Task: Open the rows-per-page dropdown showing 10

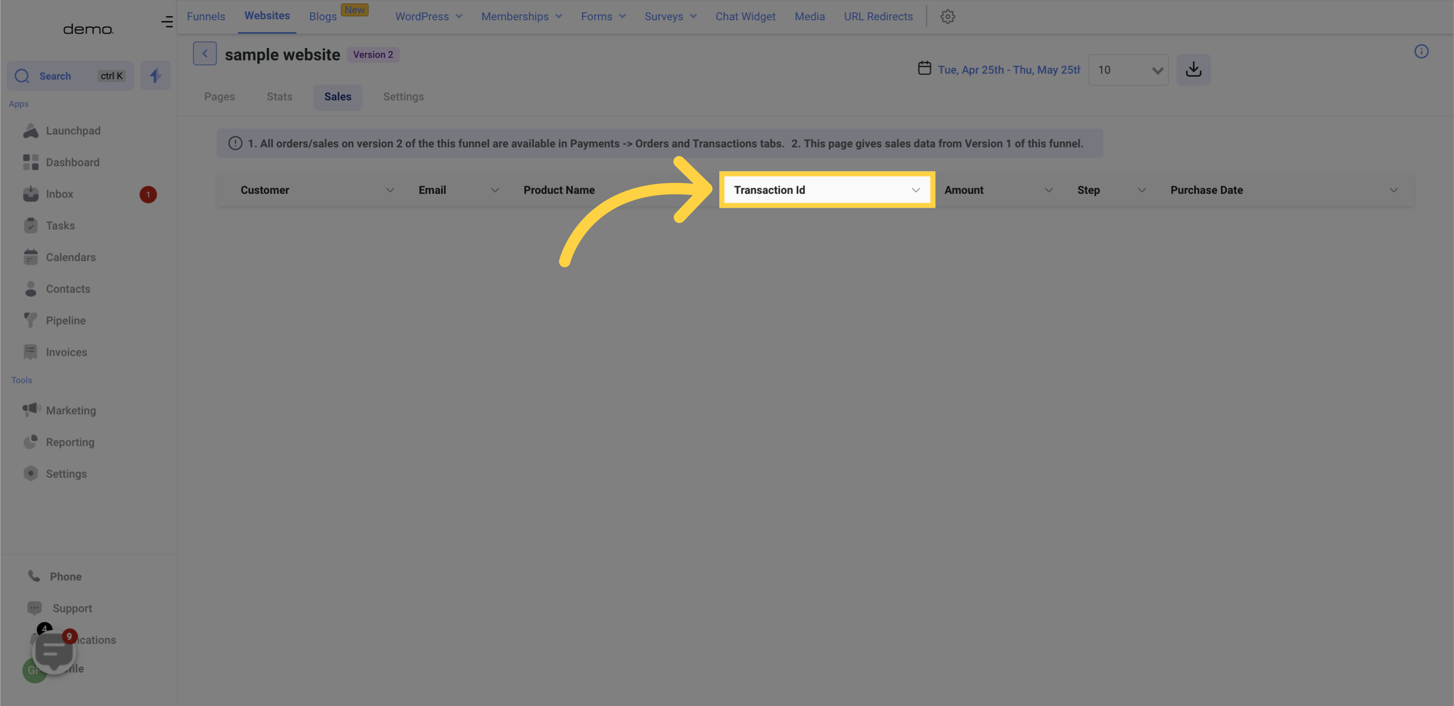Action: 1128,70
